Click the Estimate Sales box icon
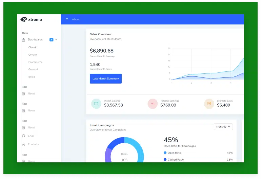 pos(209,104)
